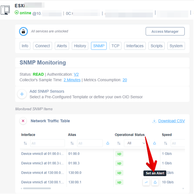The width and height of the screenshot is (194, 194).
Task: Open the TCP tab
Action: point(115,46)
